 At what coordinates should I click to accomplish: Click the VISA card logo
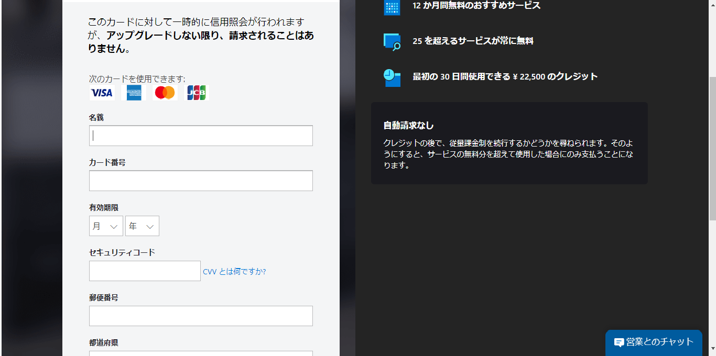coord(102,93)
